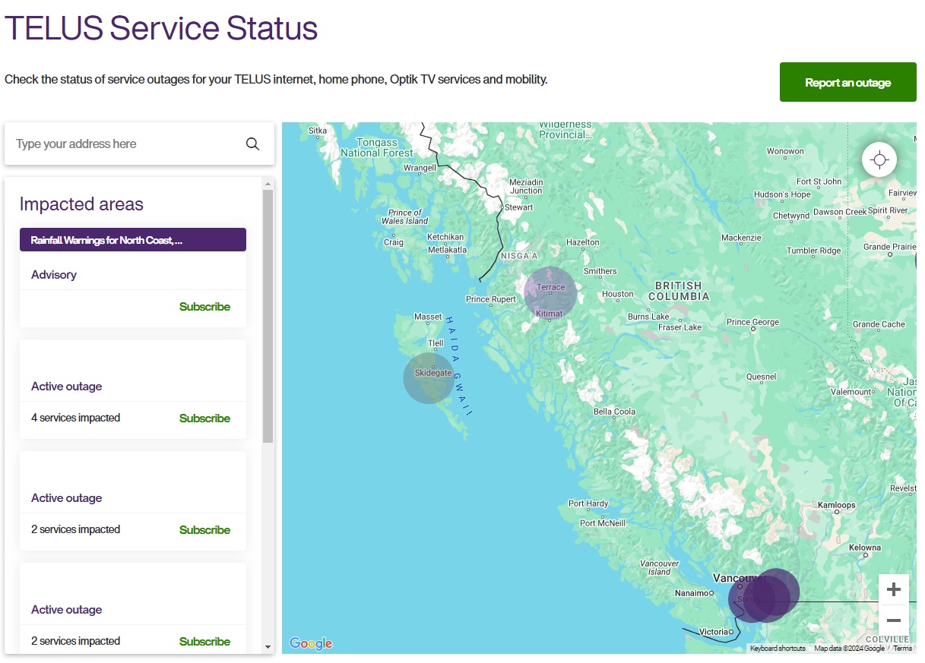925x663 pixels.
Task: Click the Terrace outage circle marker
Action: tap(550, 293)
